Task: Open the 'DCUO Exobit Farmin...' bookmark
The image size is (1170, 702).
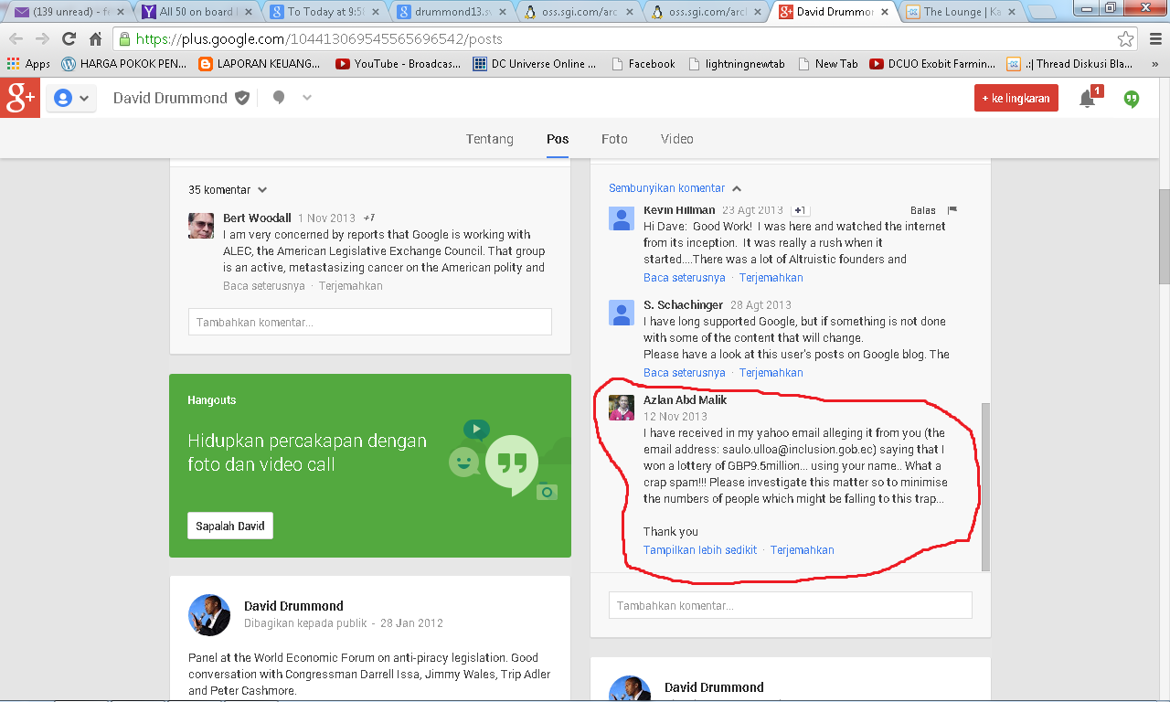Action: [x=932, y=64]
